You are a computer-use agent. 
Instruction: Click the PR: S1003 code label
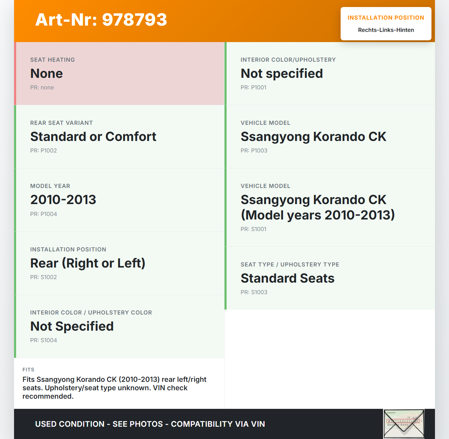point(254,292)
